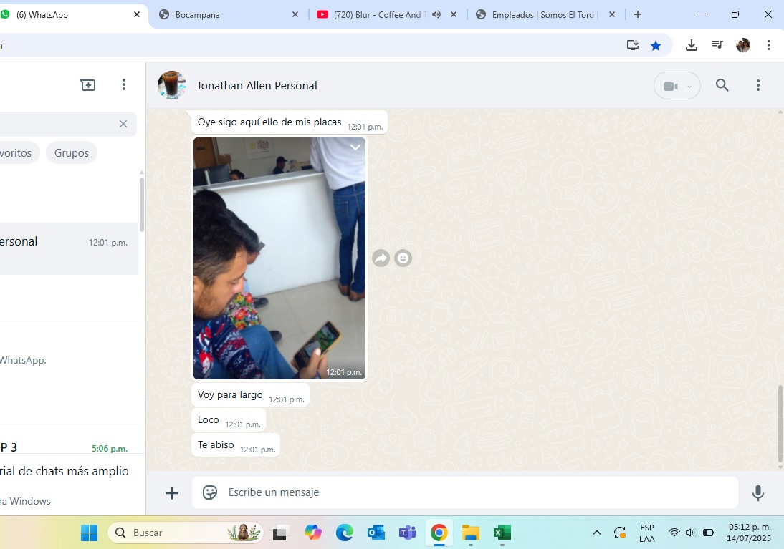The height and width of the screenshot is (549, 784).
Task: Click the forward arrow beside the photo
Action: [x=381, y=258]
